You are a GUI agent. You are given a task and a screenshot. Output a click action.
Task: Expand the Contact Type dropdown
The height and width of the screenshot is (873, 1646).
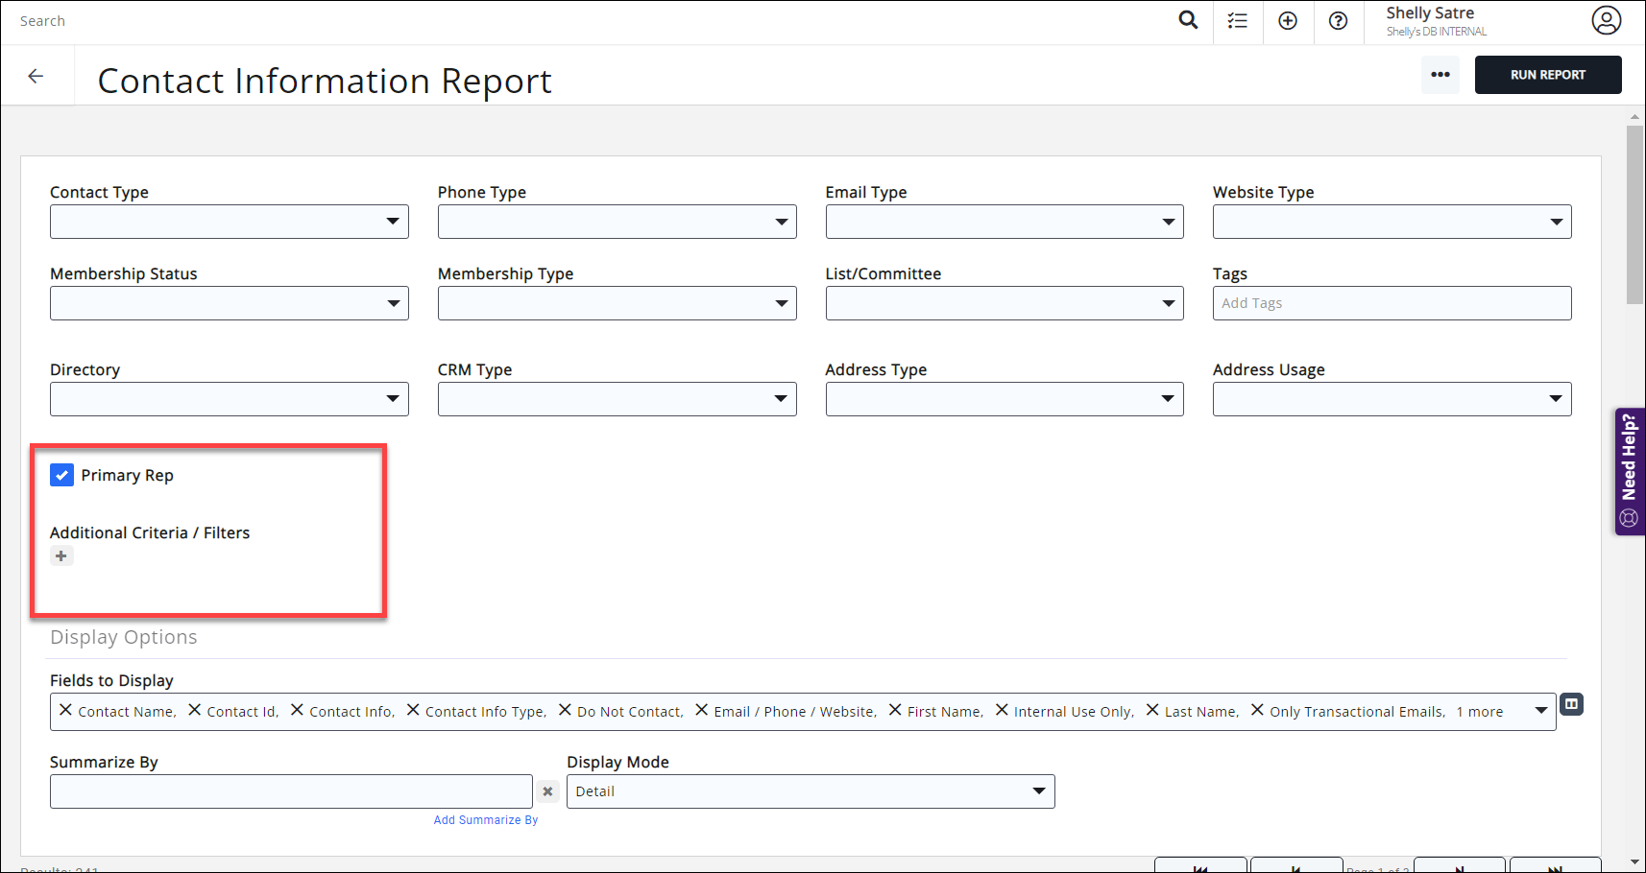(229, 222)
